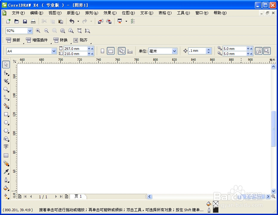This screenshot has height=215, width=278.
Task: Set page to landscape orientation
Action: (x=111, y=51)
